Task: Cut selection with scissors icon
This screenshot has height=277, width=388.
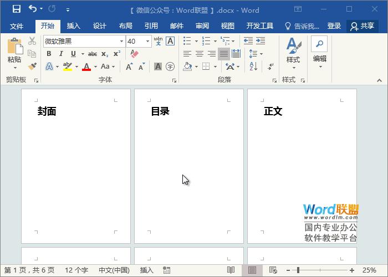Action: 32,41
